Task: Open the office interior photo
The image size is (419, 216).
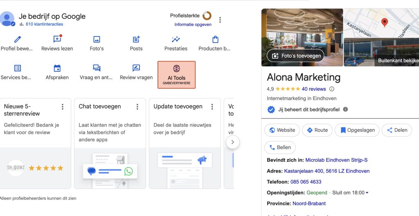Action: coord(302,37)
